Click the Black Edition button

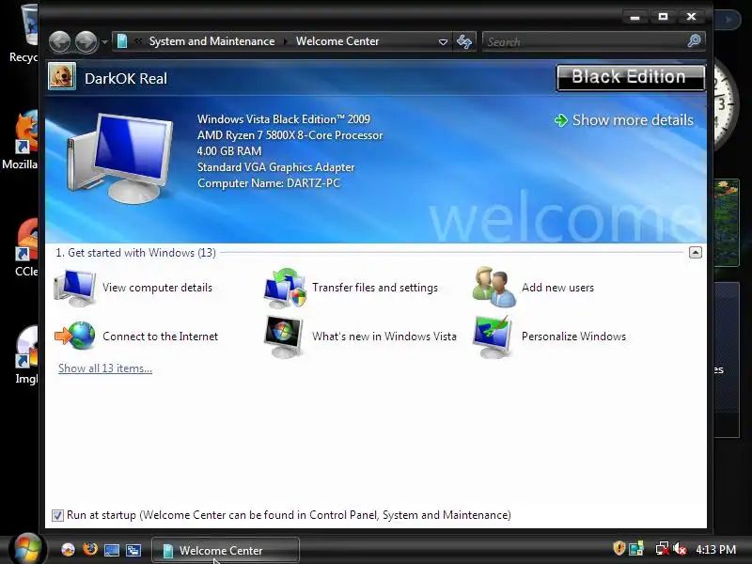pyautogui.click(x=630, y=77)
